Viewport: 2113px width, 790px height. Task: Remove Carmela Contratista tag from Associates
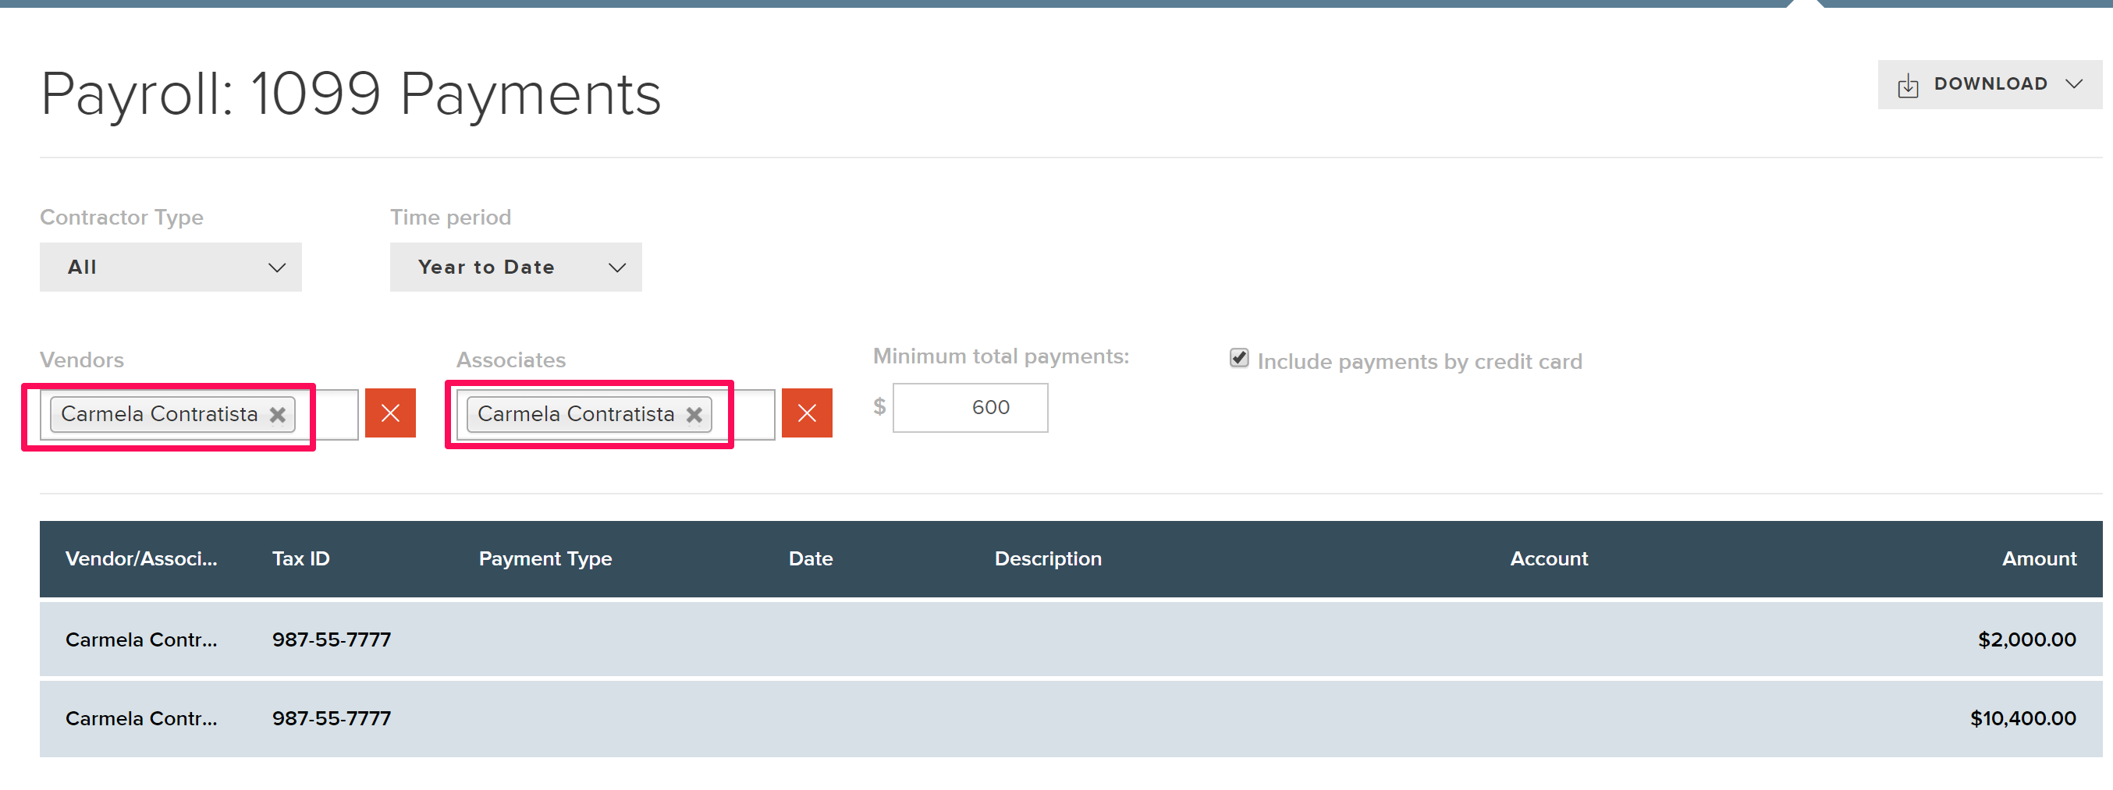(x=694, y=415)
